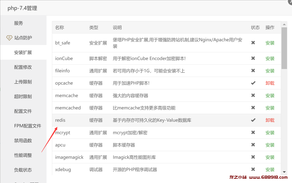The height and width of the screenshot is (183, 292).
Task: Click the scrollbar down arrow
Action: pyautogui.click(x=284, y=172)
